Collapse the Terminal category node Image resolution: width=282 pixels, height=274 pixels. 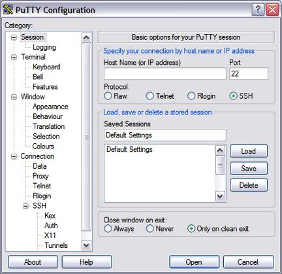click(x=14, y=57)
